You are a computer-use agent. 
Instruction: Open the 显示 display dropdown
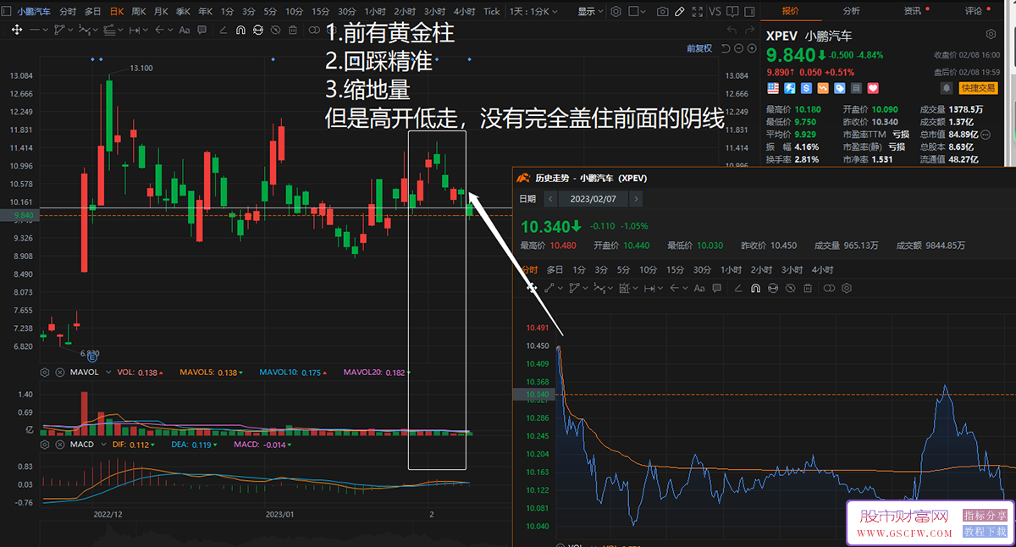(590, 12)
